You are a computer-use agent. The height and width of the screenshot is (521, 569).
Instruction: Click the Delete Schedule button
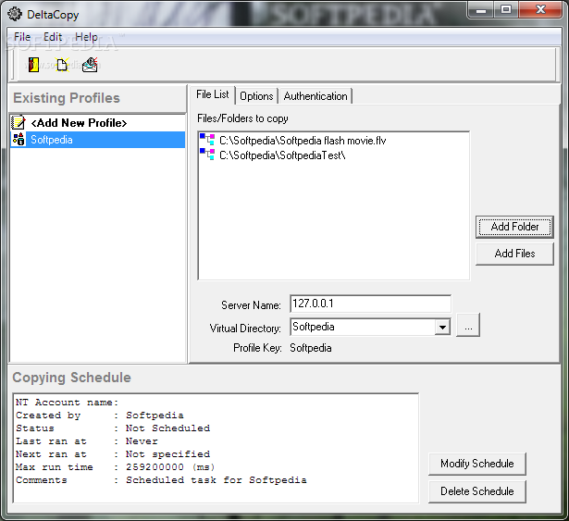click(x=477, y=491)
